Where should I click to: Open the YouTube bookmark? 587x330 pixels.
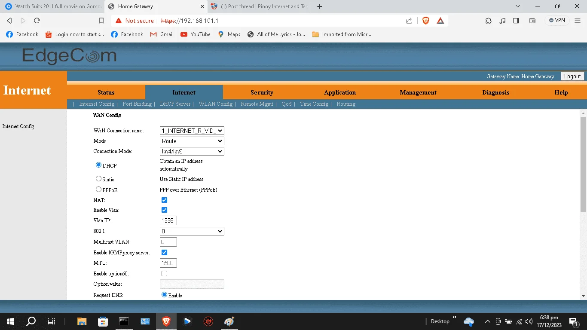(196, 34)
